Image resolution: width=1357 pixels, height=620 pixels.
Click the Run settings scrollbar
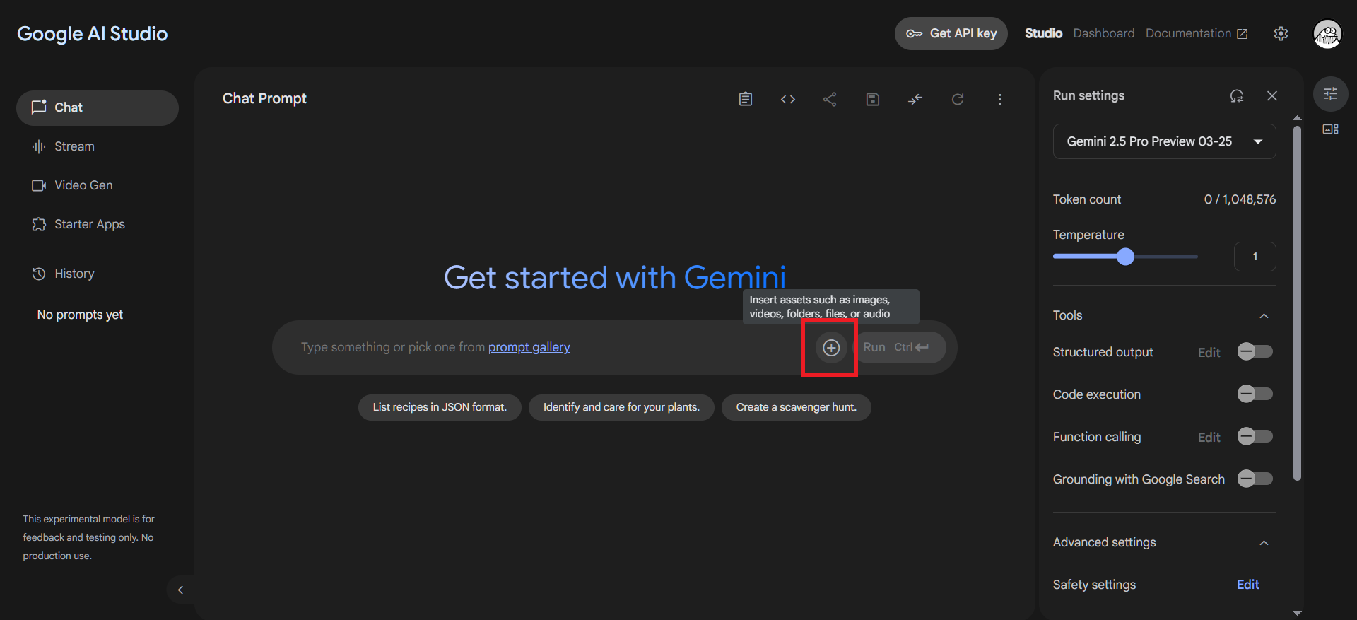(1297, 304)
